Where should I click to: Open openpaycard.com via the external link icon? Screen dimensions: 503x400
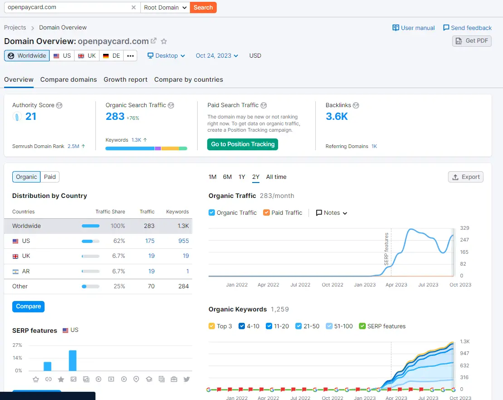pyautogui.click(x=154, y=41)
